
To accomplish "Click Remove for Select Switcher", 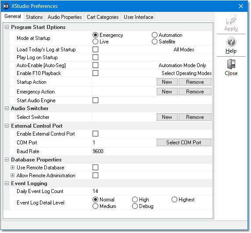I will point(195,117).
